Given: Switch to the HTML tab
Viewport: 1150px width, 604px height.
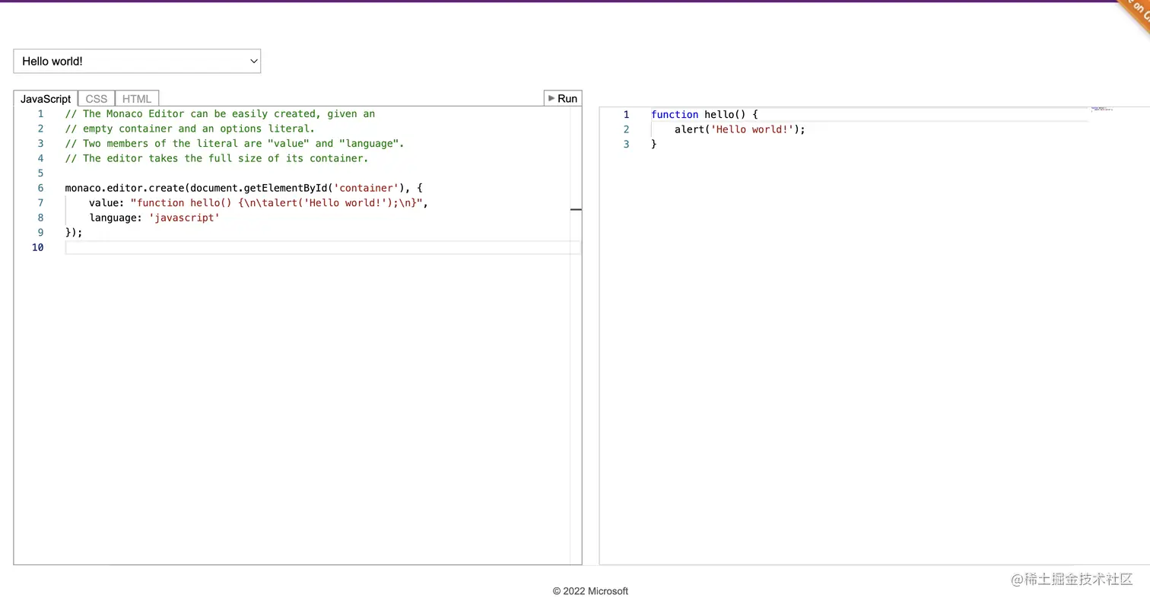Looking at the screenshot, I should (137, 99).
